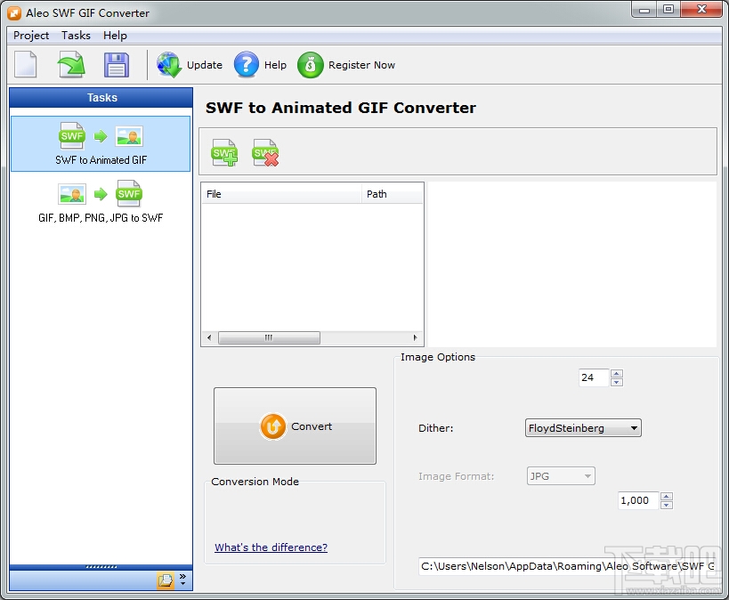Image resolution: width=729 pixels, height=600 pixels.
Task: Open the Project menu
Action: 31,36
